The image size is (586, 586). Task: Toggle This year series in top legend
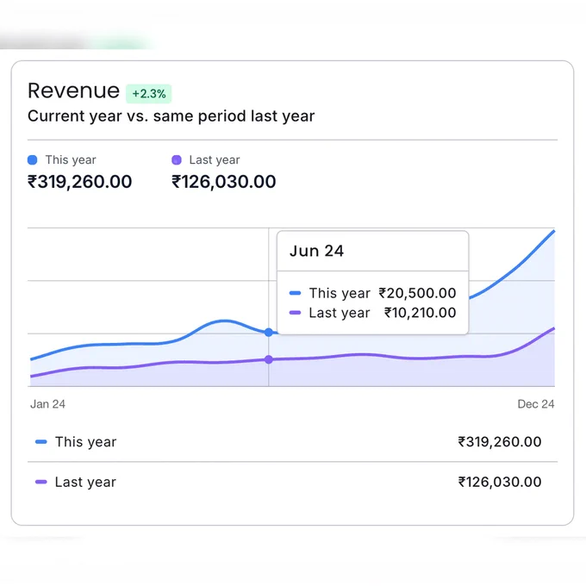pos(62,160)
